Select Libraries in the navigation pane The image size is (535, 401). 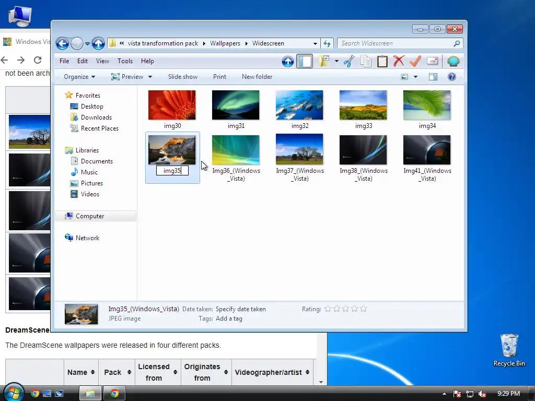pos(87,150)
